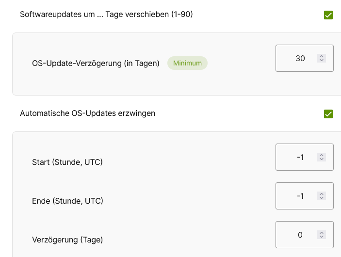Select the Verzögerung (Tage) field showing 0
The image size is (341, 257).
[305, 235]
